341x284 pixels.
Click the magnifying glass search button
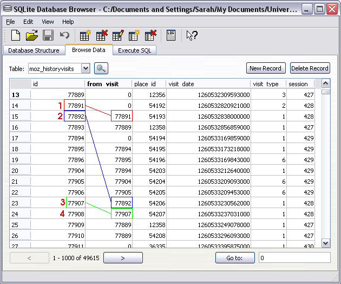tap(101, 68)
